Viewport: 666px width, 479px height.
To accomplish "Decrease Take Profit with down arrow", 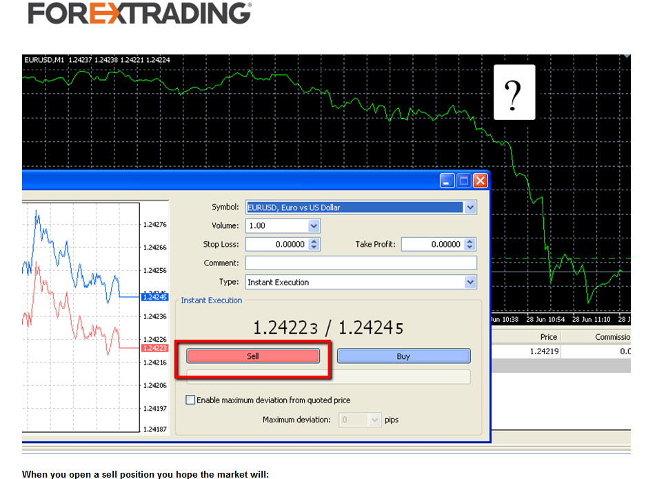I will pyautogui.click(x=470, y=247).
